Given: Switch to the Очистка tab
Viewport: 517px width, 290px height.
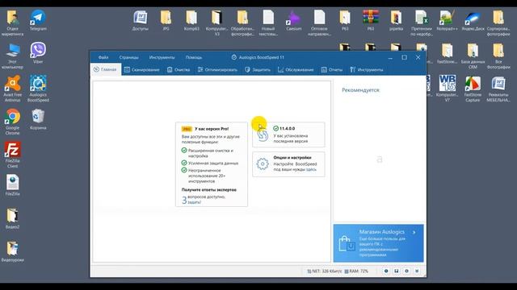Looking at the screenshot, I should click(179, 70).
